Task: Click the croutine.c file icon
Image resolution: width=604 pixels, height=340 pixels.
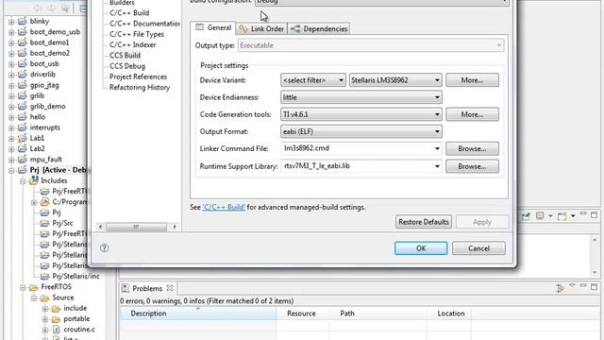Action: [x=57, y=330]
